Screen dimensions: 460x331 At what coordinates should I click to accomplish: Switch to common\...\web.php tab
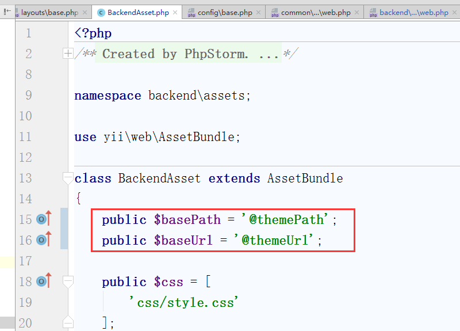point(316,13)
